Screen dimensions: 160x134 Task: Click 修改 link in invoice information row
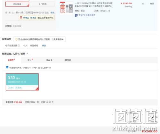pyautogui.click(x=44, y=46)
